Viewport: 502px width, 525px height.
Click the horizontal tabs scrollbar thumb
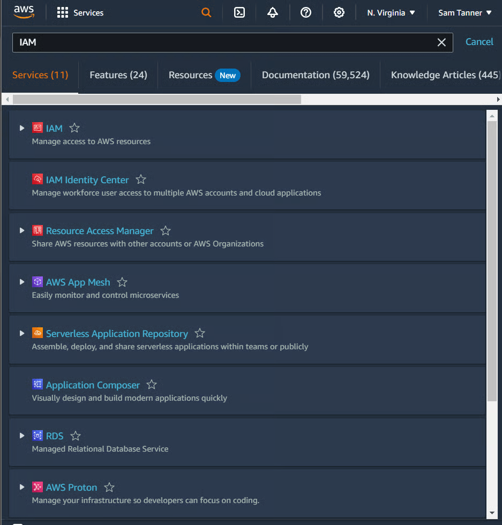(156, 99)
